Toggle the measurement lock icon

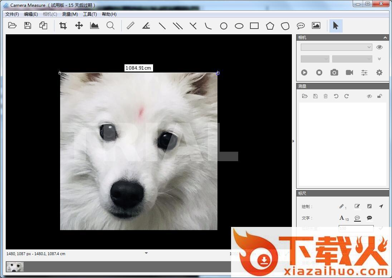[379, 96]
